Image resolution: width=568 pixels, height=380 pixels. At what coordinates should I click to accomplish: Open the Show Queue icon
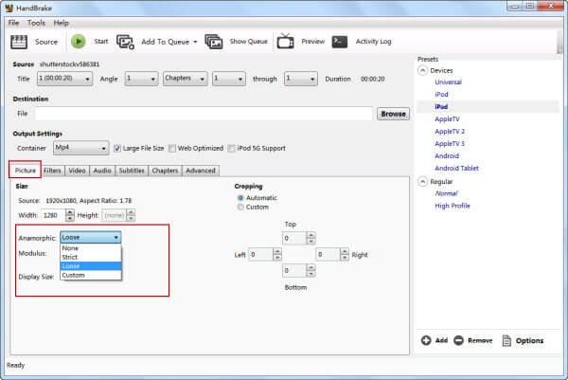pos(213,42)
